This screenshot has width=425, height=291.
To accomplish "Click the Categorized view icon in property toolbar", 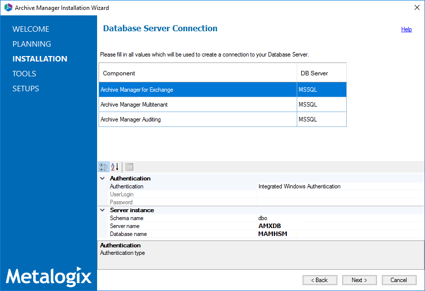I will click(104, 167).
